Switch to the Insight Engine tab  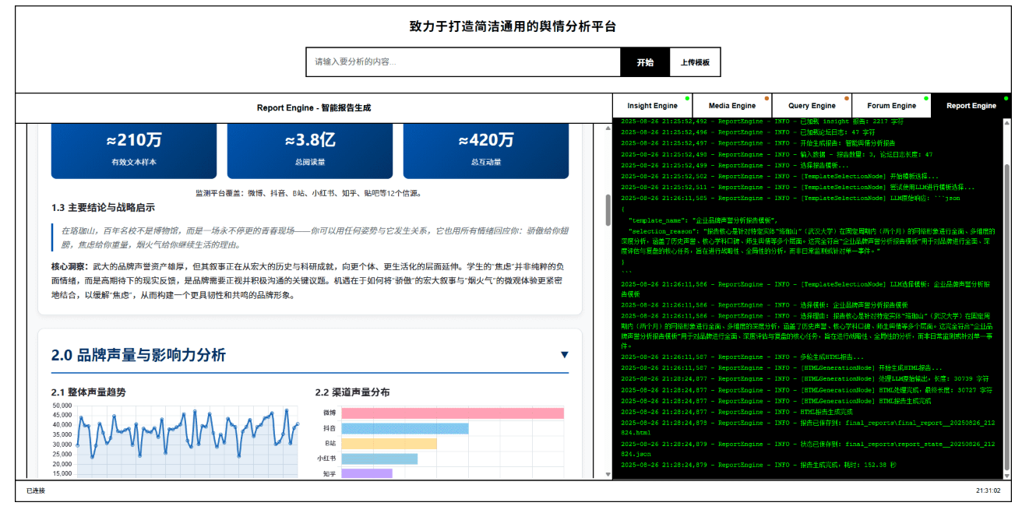point(652,106)
